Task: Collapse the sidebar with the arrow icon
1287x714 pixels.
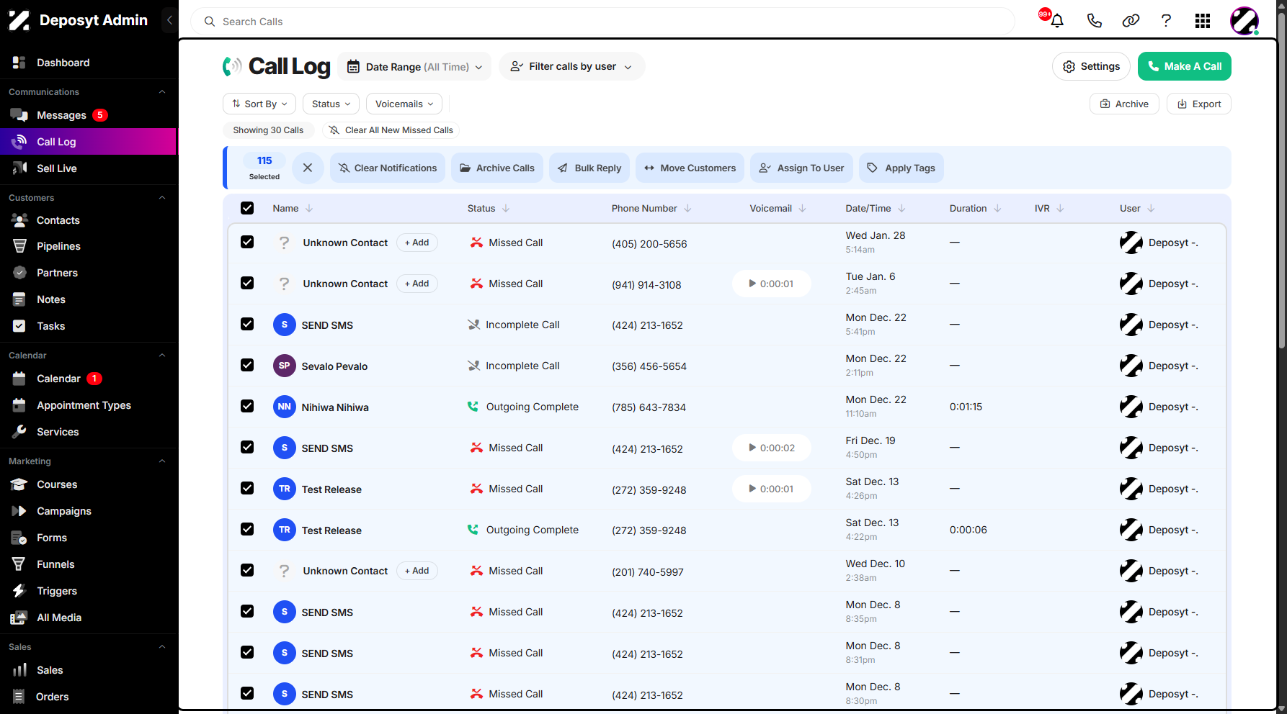Action: coord(169,20)
